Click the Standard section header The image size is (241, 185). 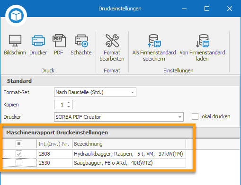click(121, 81)
